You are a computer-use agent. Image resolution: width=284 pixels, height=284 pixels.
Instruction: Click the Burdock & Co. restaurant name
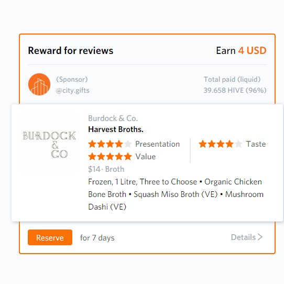113,118
